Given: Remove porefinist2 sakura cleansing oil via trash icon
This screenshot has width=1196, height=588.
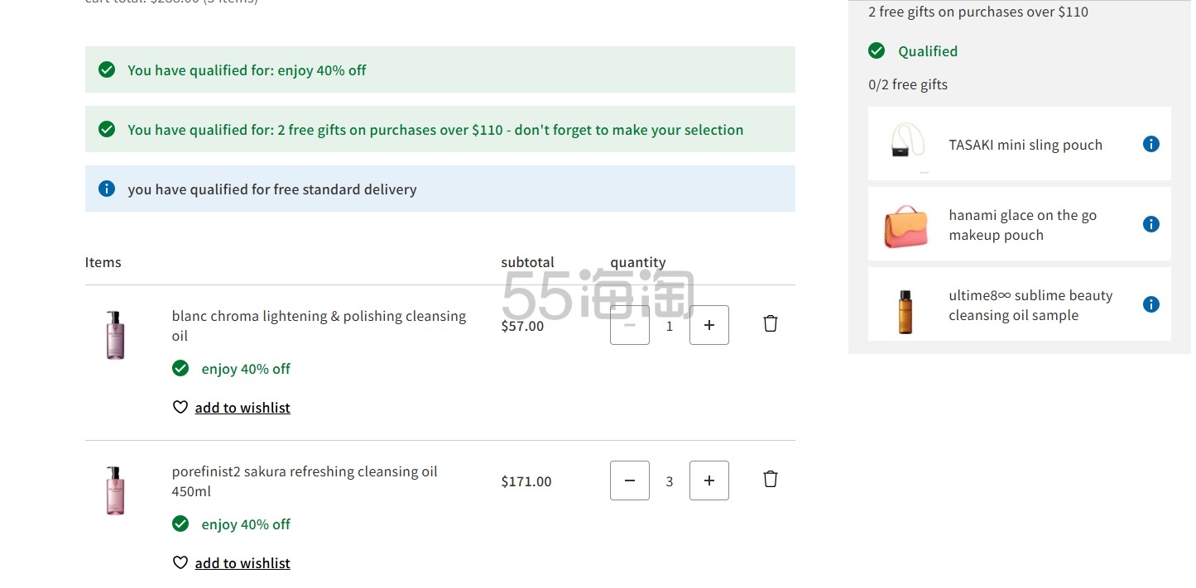Looking at the screenshot, I should coord(770,479).
